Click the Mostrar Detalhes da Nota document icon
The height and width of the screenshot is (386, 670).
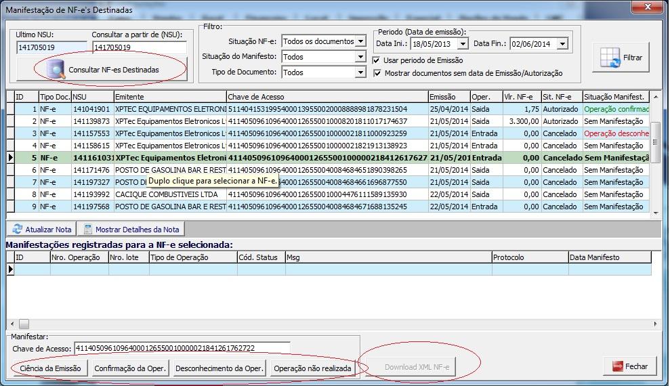click(87, 230)
